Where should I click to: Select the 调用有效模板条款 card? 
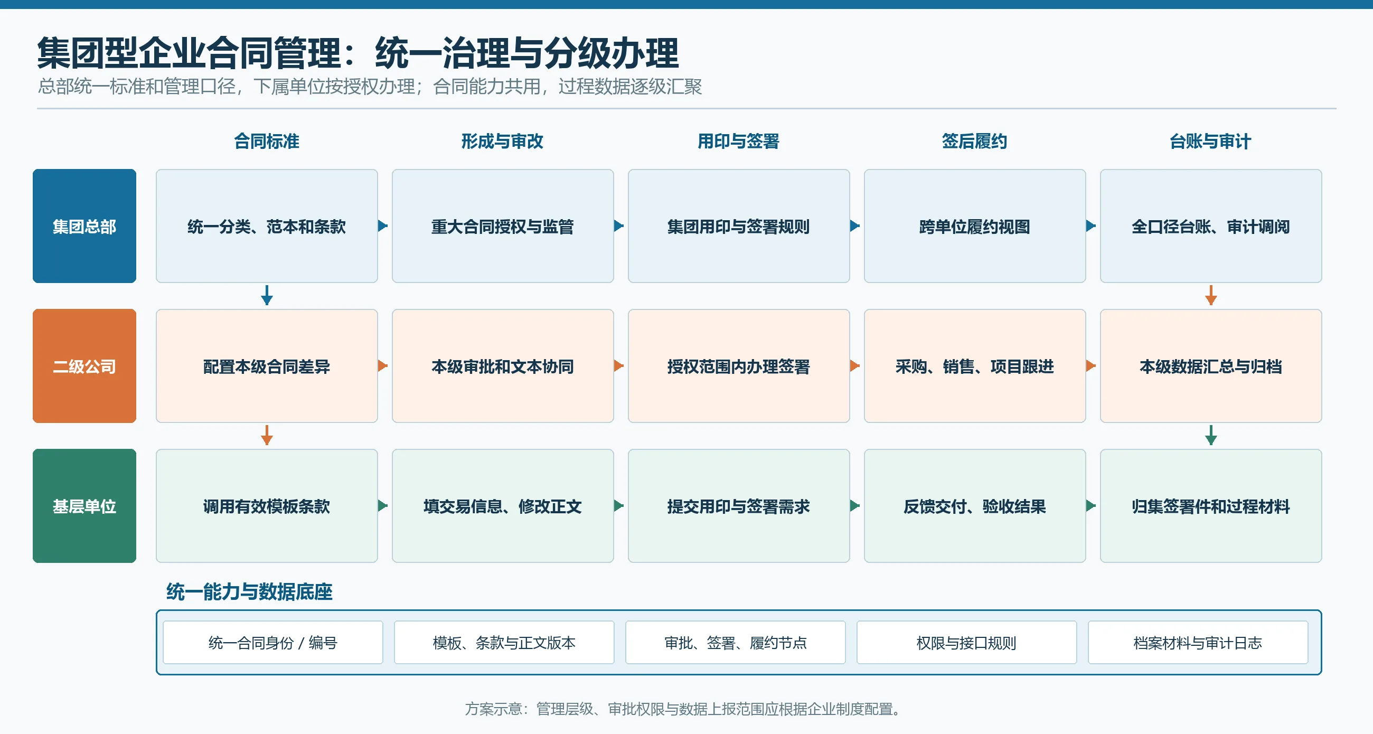(267, 506)
